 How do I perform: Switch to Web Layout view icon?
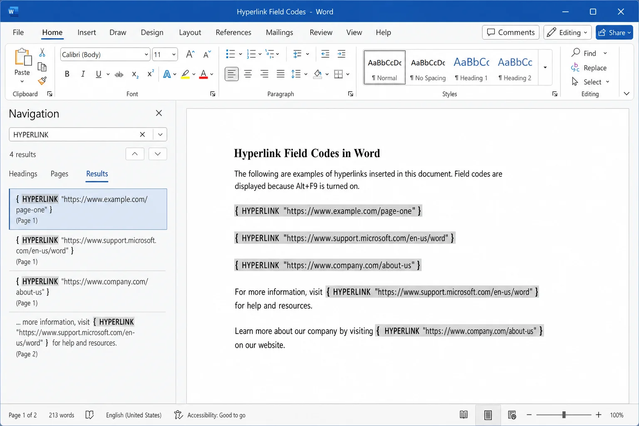click(x=512, y=415)
